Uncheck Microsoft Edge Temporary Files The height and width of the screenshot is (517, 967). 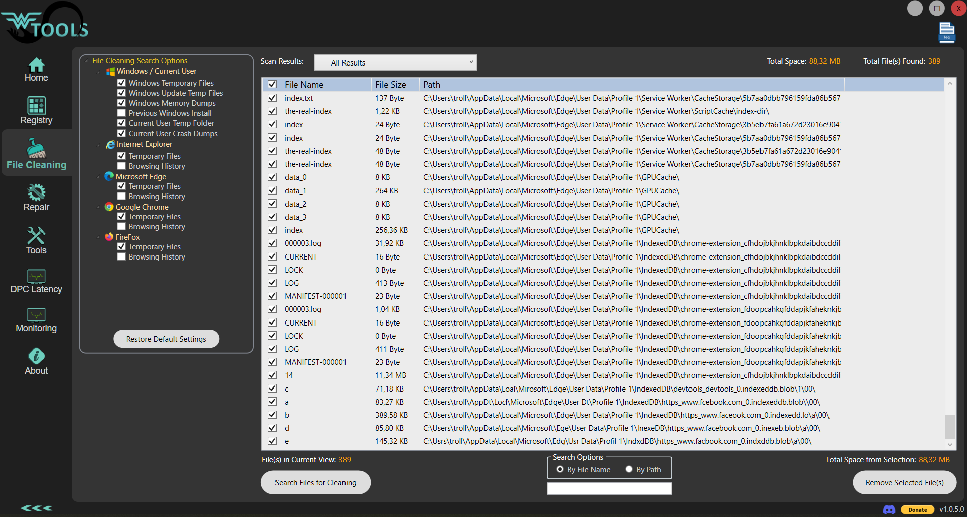pyautogui.click(x=121, y=186)
